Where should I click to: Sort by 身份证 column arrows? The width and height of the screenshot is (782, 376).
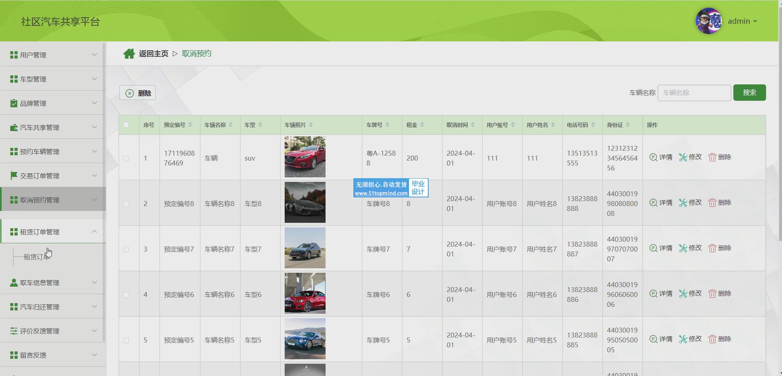[x=628, y=125]
